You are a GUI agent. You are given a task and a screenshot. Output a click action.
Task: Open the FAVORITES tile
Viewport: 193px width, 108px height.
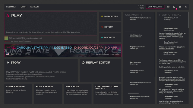click(x=110, y=37)
